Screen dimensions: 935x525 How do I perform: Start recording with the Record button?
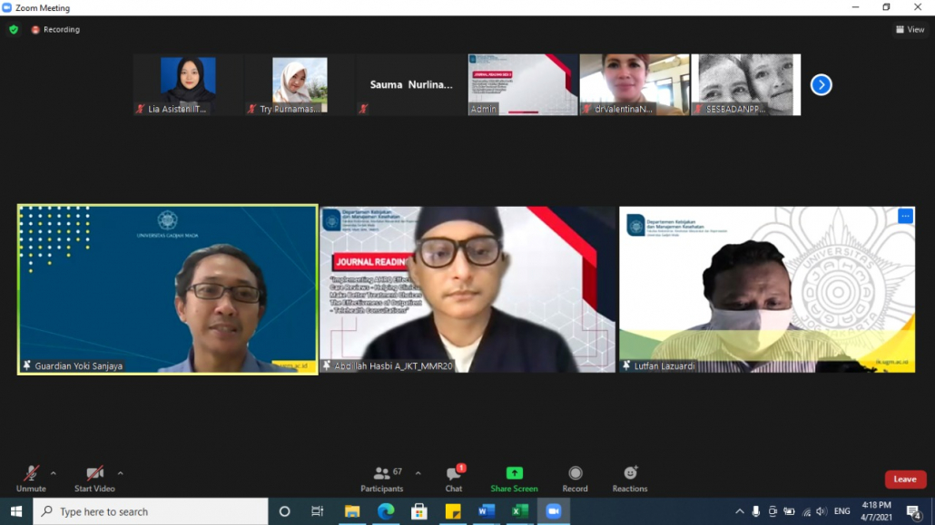[x=575, y=478]
